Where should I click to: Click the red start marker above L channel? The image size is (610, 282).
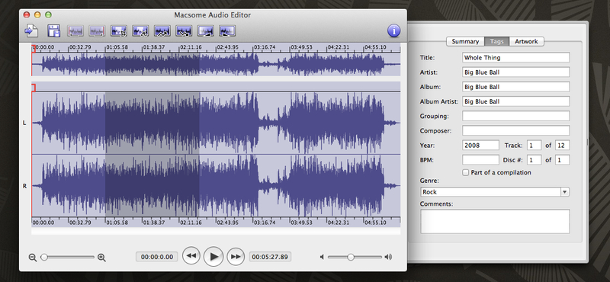click(34, 88)
